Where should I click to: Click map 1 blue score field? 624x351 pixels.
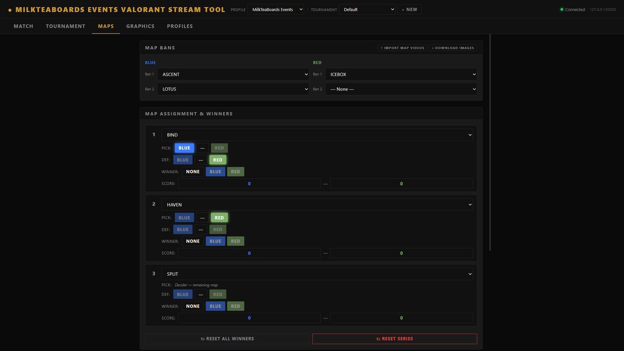(249, 184)
